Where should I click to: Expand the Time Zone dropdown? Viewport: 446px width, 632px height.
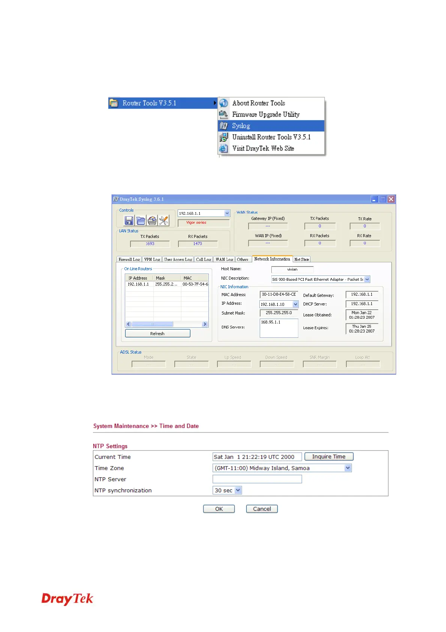pos(348,468)
